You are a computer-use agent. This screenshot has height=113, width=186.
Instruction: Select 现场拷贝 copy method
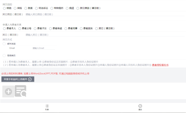click(4, 56)
